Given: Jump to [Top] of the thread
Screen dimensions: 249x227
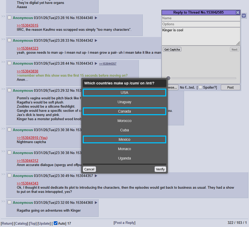Looking at the screenshot, I should [33, 223].
